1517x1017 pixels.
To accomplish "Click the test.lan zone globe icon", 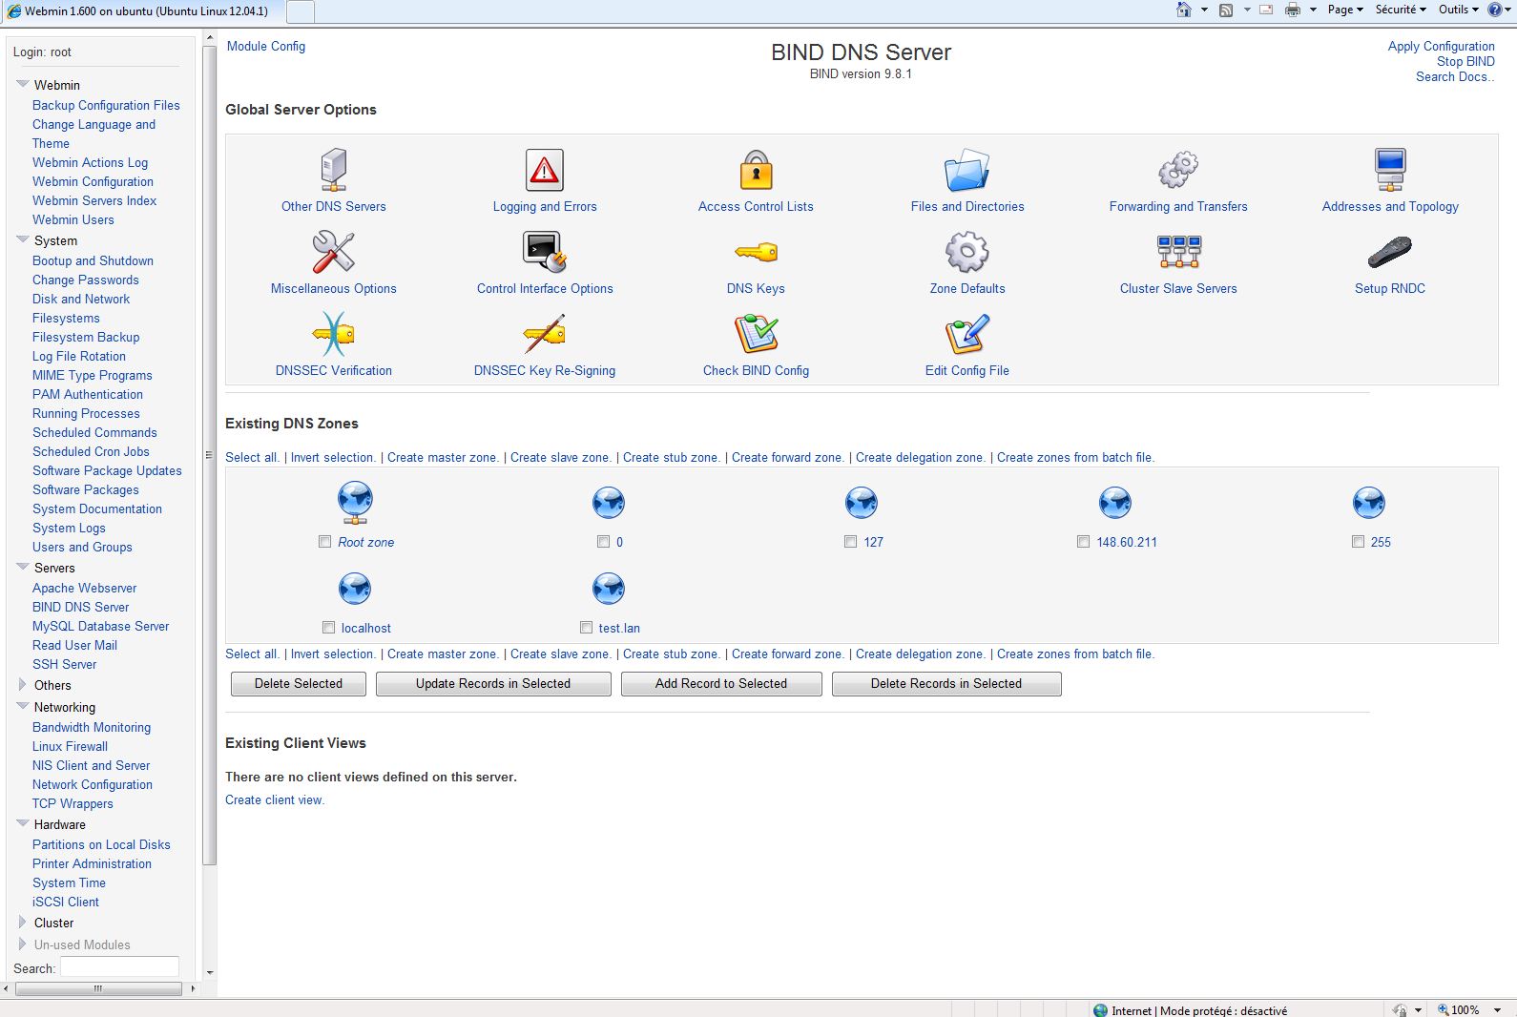I will [609, 589].
